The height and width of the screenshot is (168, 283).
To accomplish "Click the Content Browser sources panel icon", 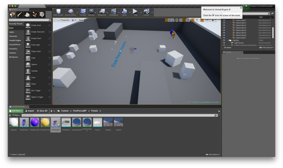I will pyautogui.click(x=10, y=115).
